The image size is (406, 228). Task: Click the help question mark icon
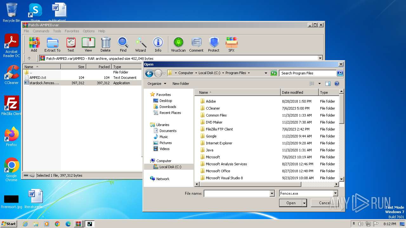pos(337,84)
